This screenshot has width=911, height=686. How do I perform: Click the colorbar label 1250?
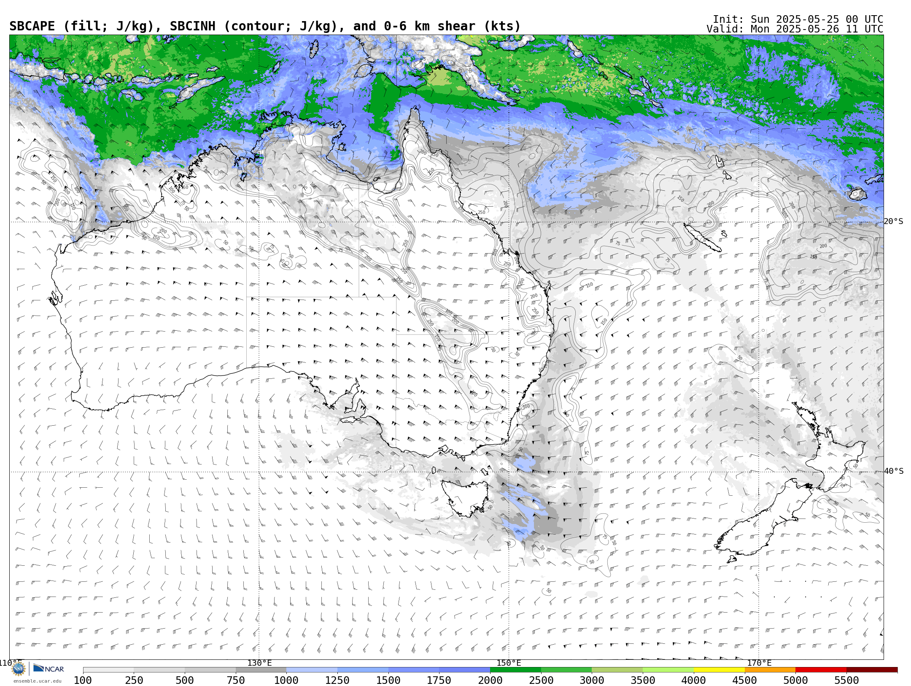[x=337, y=680]
